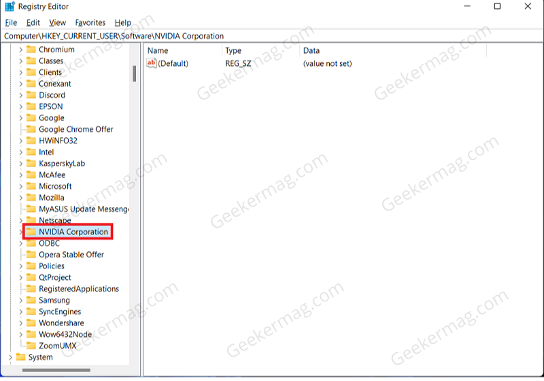
Task: Select the HWiNFO32 folder icon
Action: 31,141
